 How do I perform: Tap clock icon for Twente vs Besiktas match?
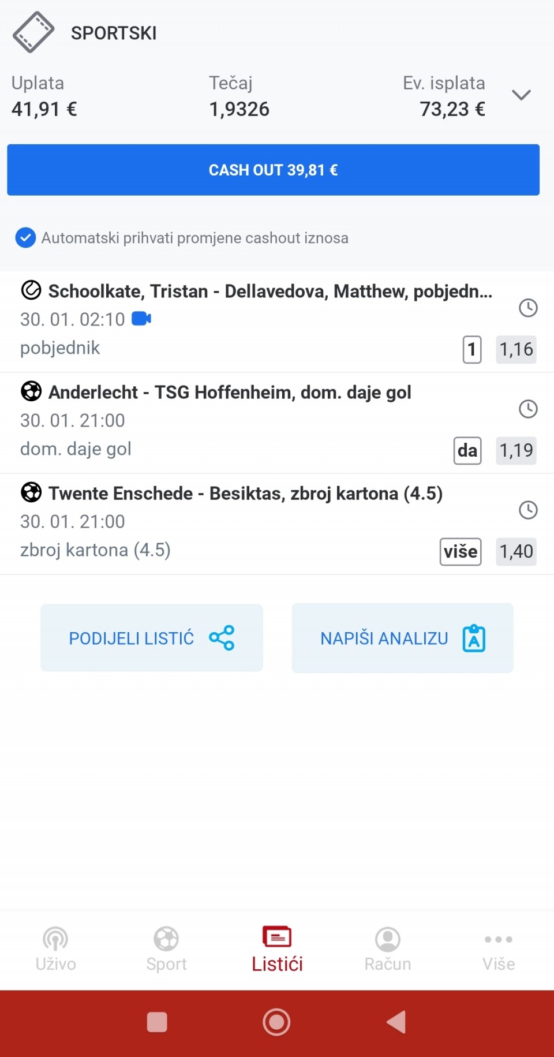coord(528,510)
